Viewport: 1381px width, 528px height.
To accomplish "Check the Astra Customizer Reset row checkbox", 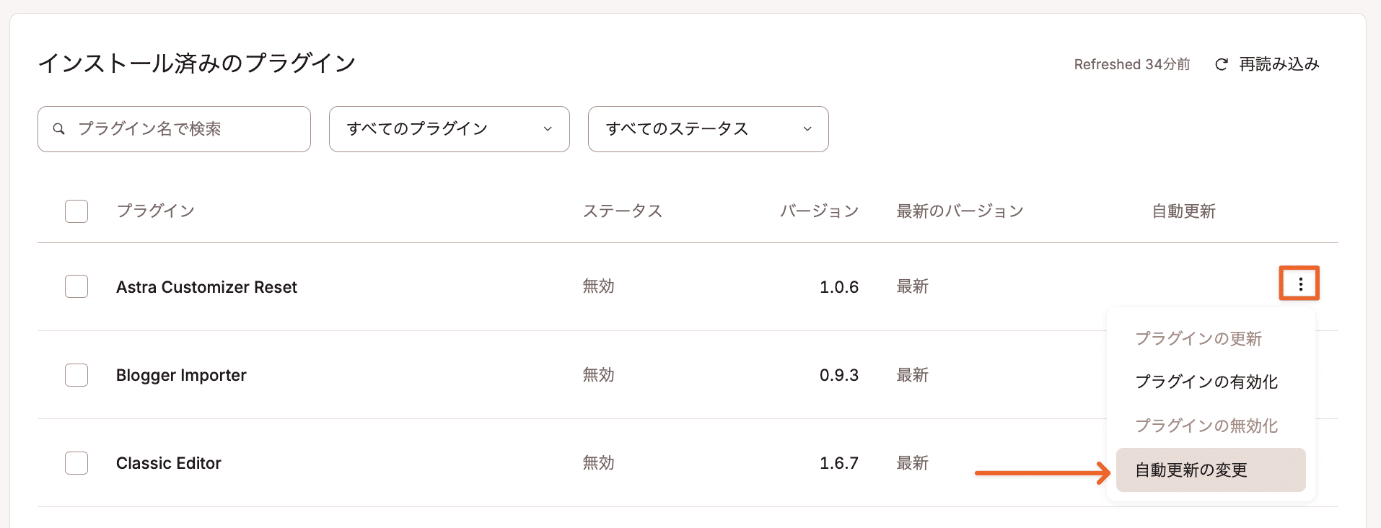I will [76, 286].
